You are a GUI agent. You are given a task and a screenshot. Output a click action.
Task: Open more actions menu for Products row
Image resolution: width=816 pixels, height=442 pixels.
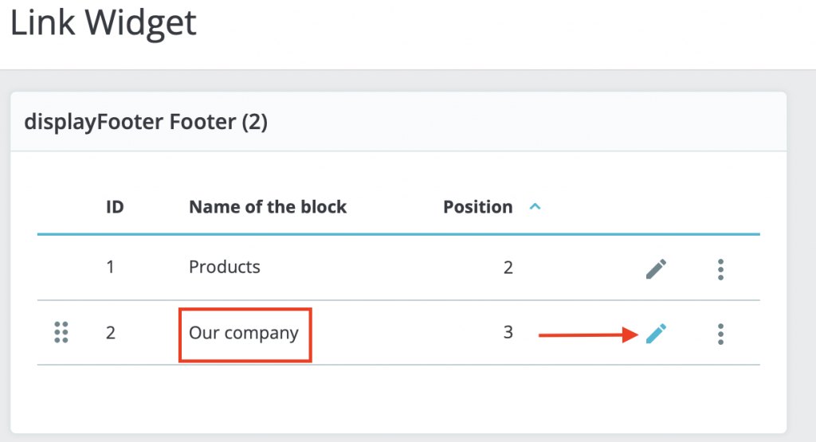[720, 269]
